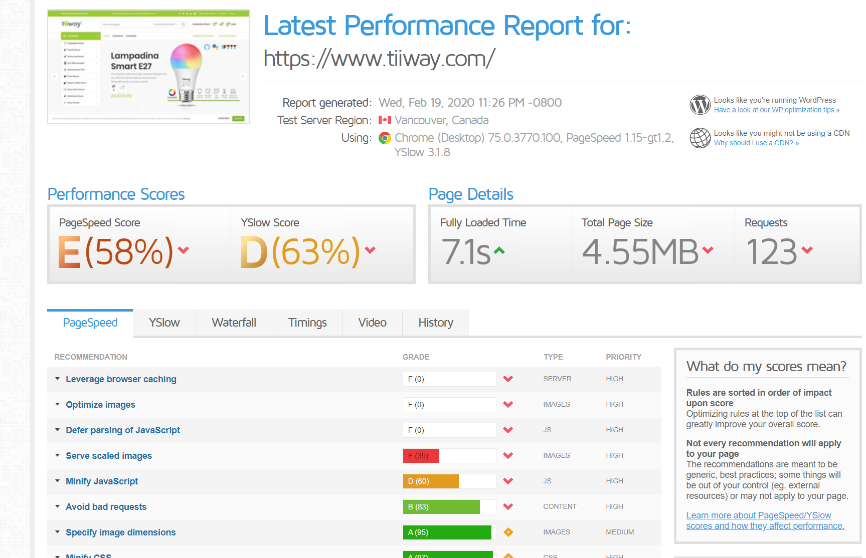The image size is (866, 558).
Task: Open the WP optimization tips link
Action: coord(777,110)
